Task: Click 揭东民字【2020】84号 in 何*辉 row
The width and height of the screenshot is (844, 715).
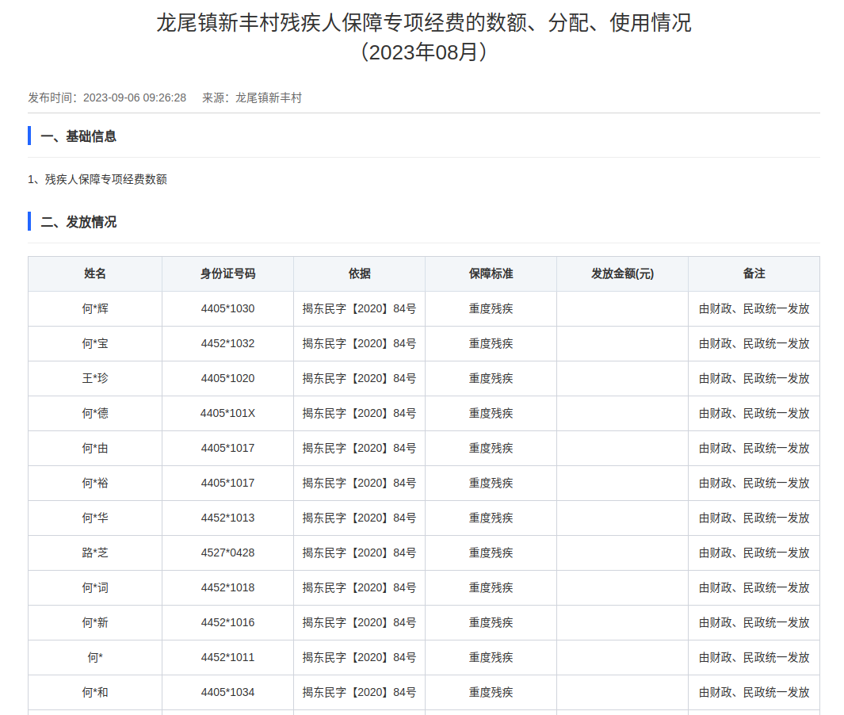Action: tap(359, 308)
